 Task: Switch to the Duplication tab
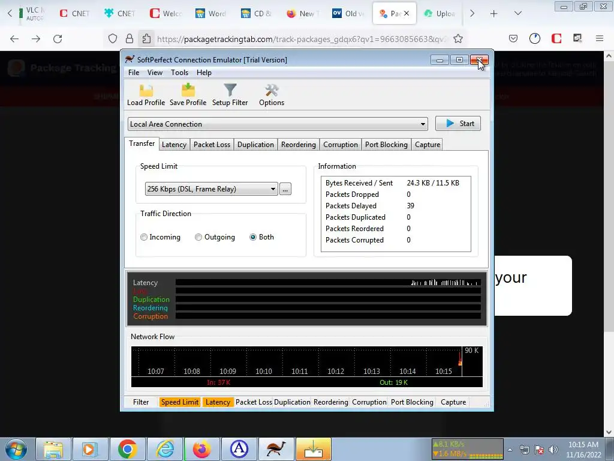click(x=255, y=145)
